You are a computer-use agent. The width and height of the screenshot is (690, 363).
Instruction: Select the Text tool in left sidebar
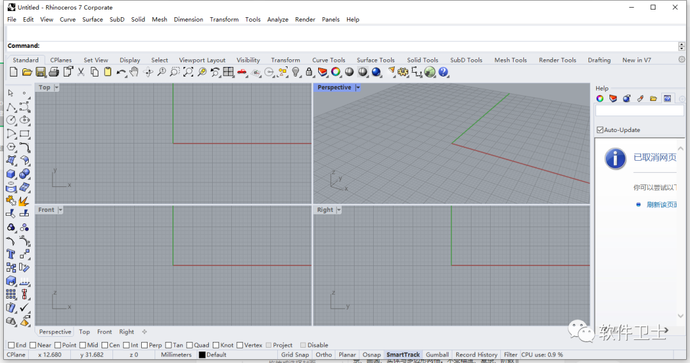point(11,254)
